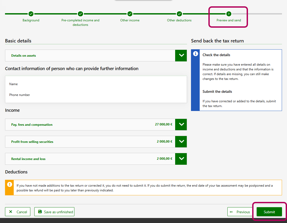Click the grey unfinished end of progress bar
287x223 pixels.
(264, 14)
